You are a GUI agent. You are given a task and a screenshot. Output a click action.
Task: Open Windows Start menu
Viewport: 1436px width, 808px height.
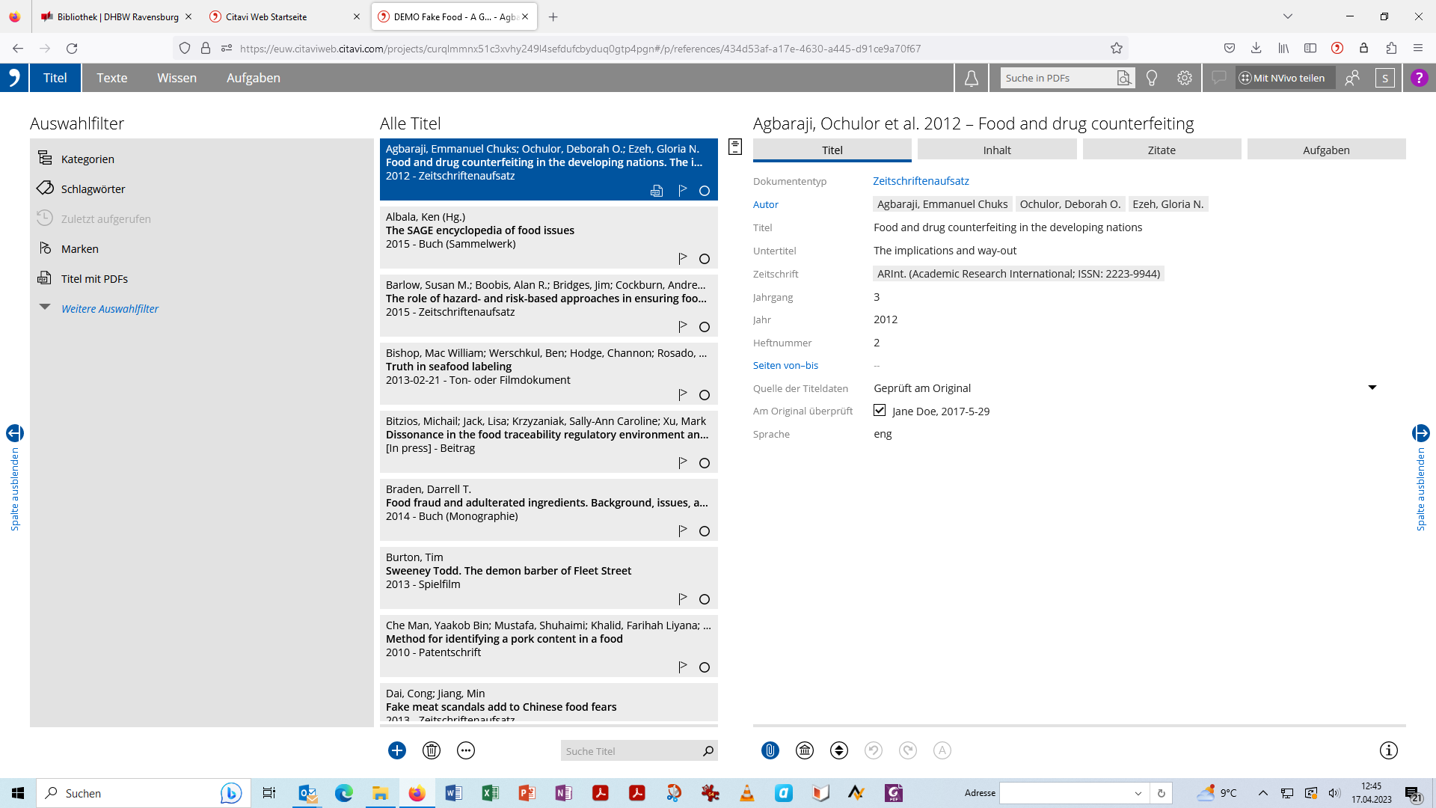coord(18,793)
